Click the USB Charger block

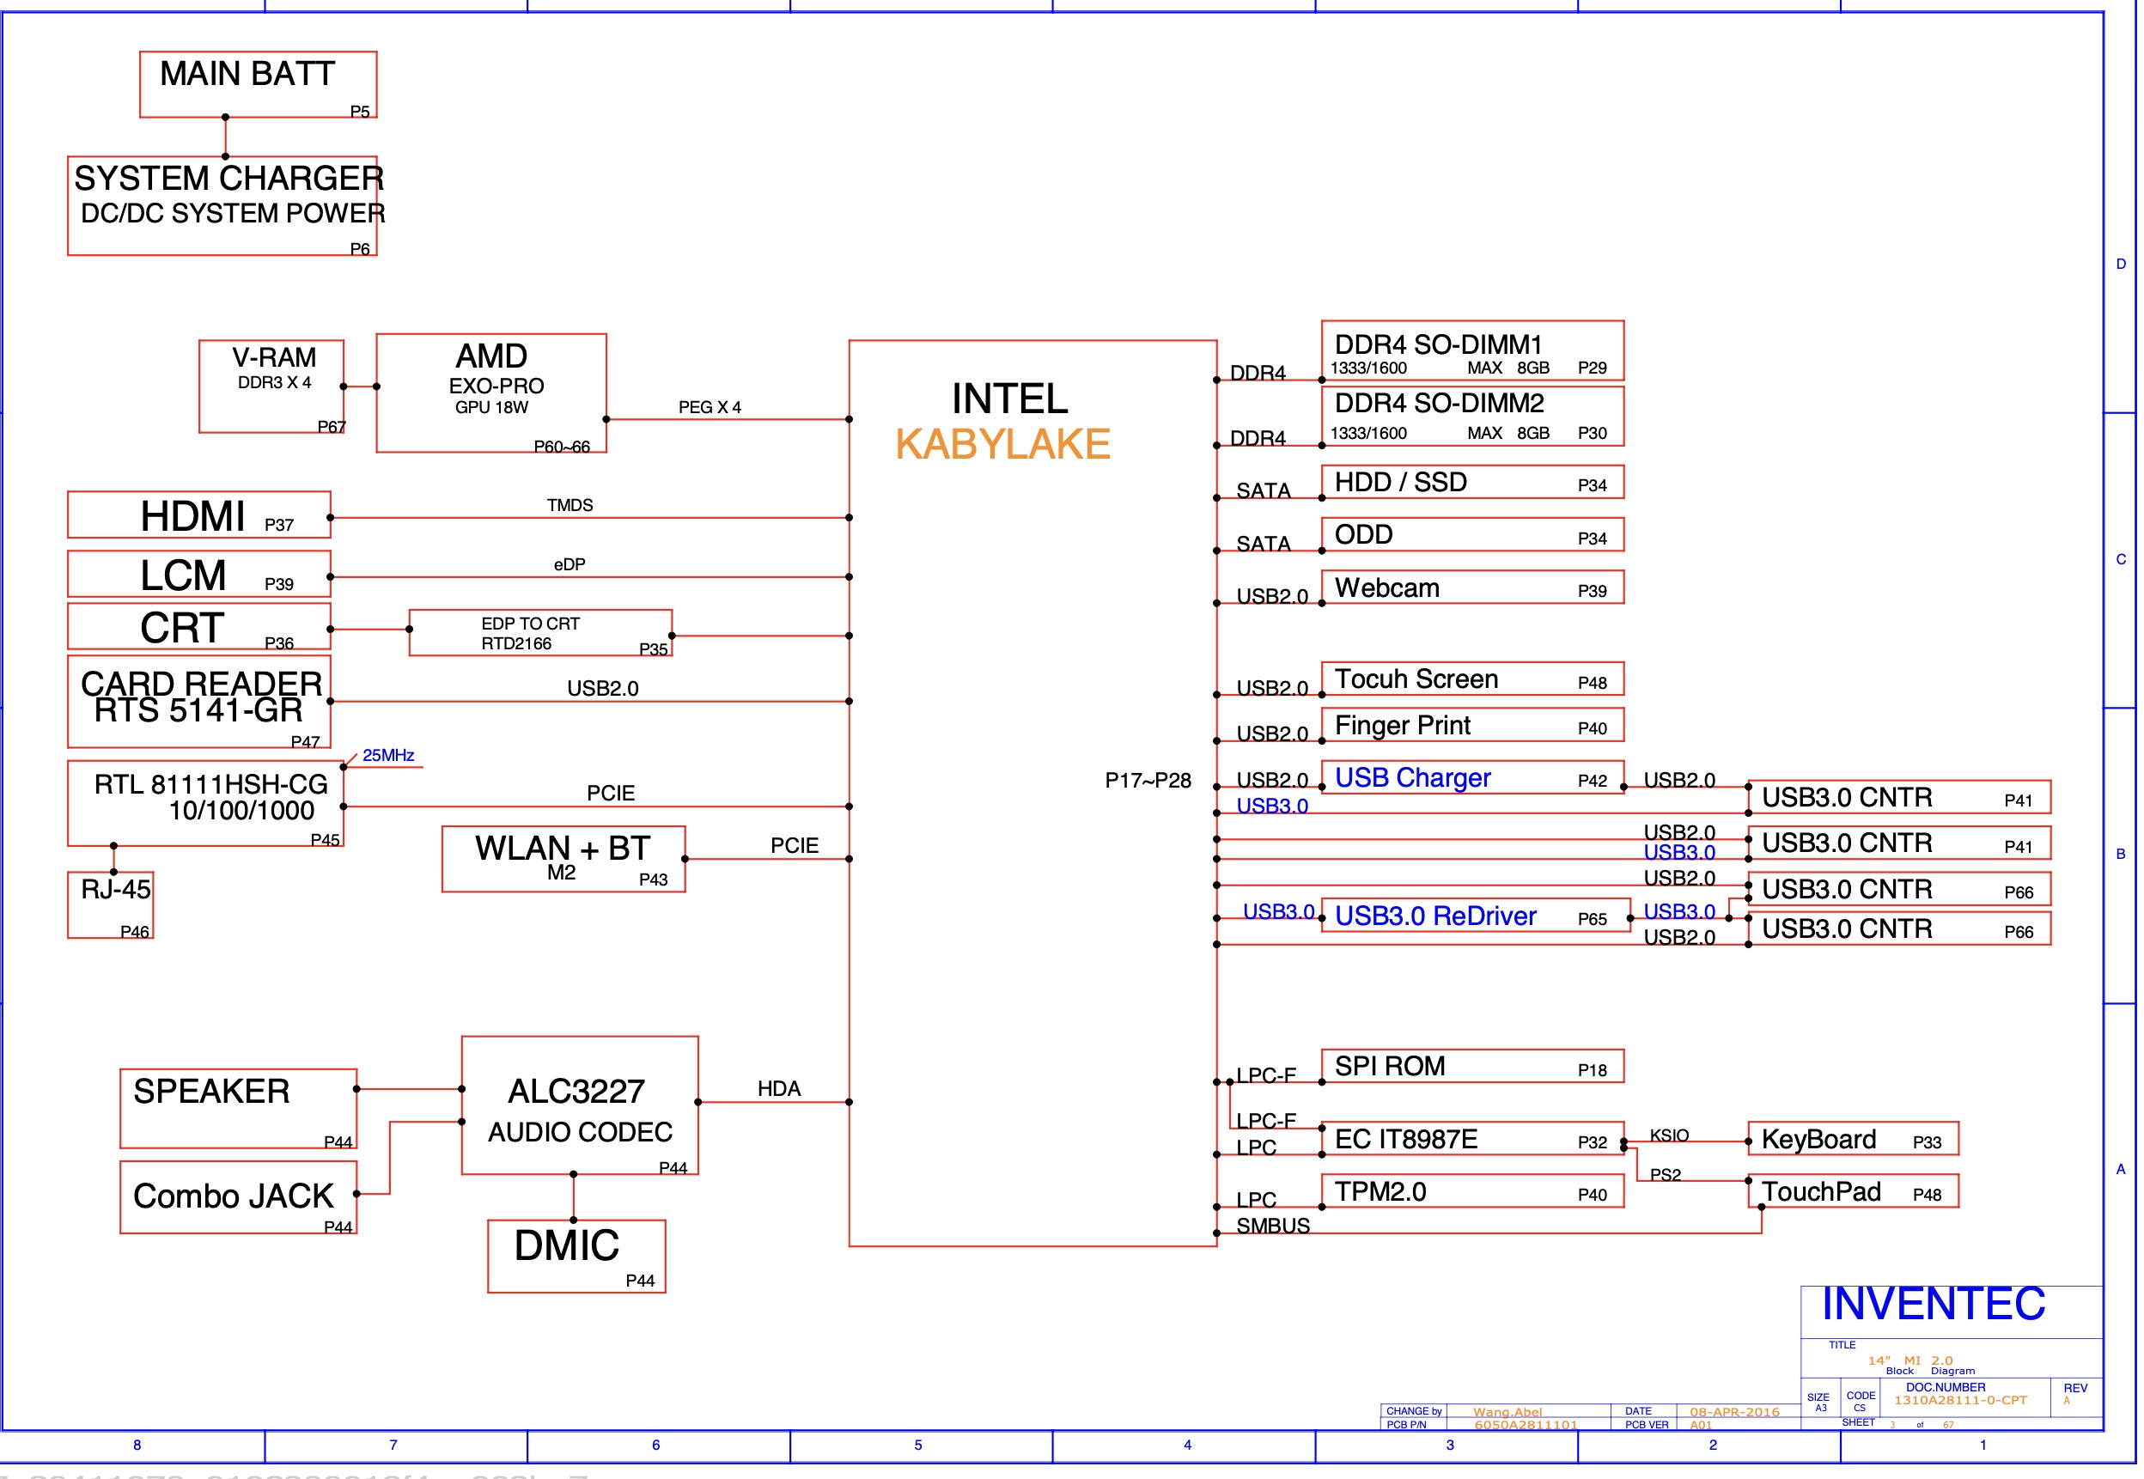click(x=1473, y=777)
